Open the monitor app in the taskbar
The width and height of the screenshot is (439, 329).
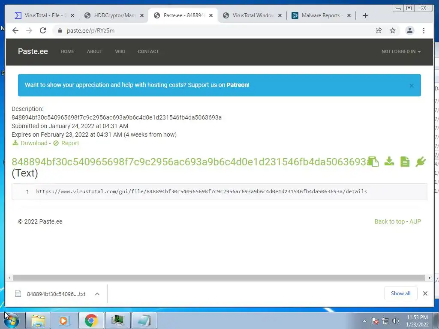pos(117,320)
